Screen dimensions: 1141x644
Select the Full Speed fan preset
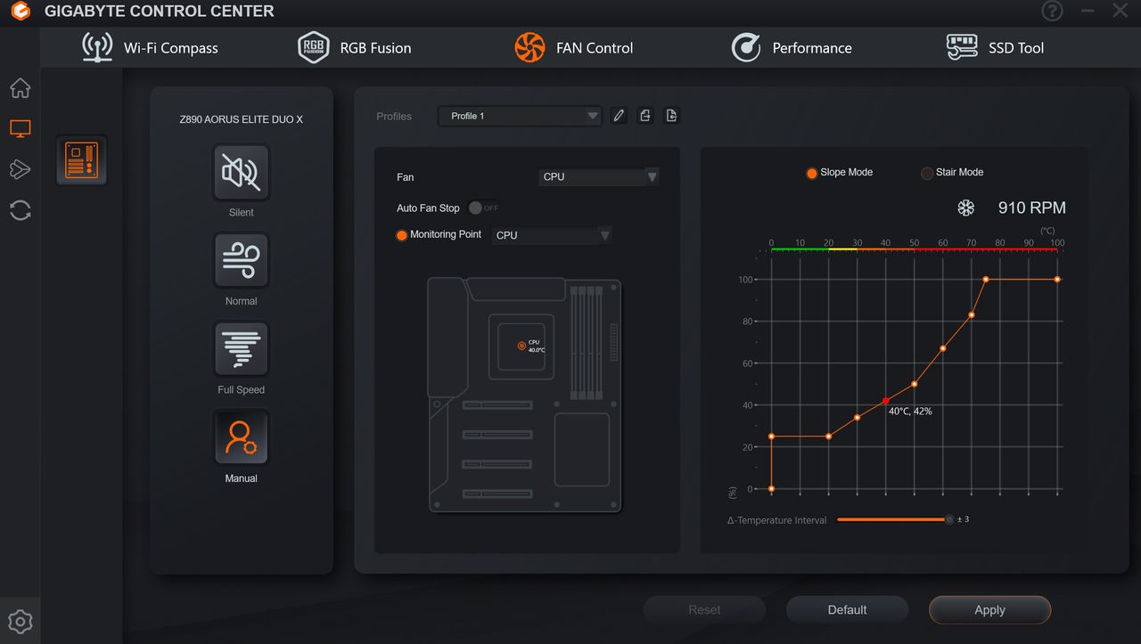tap(241, 349)
